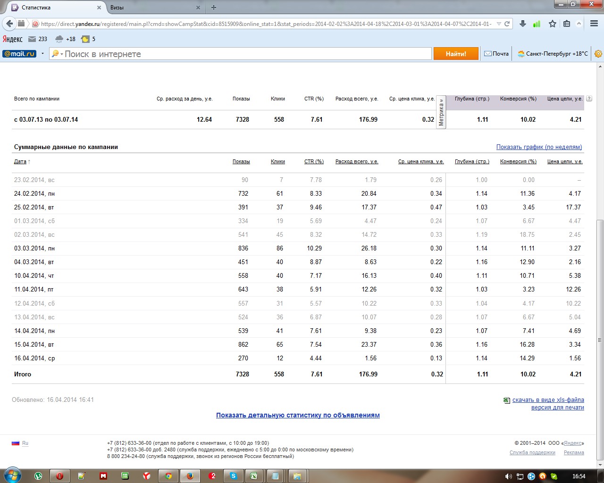The width and height of the screenshot is (604, 483).
Task: Click the Yandex weather +18 indicator
Action: tap(65, 39)
